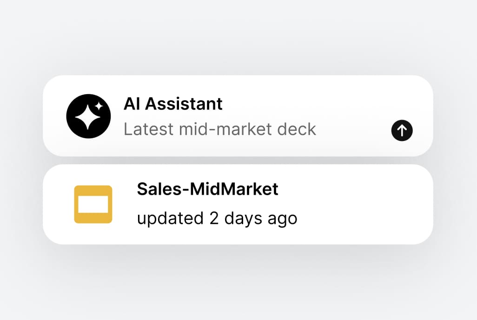This screenshot has height=320, width=477.
Task: Click the deck thumbnail icon for Sales-MidMarket
Action: click(93, 204)
